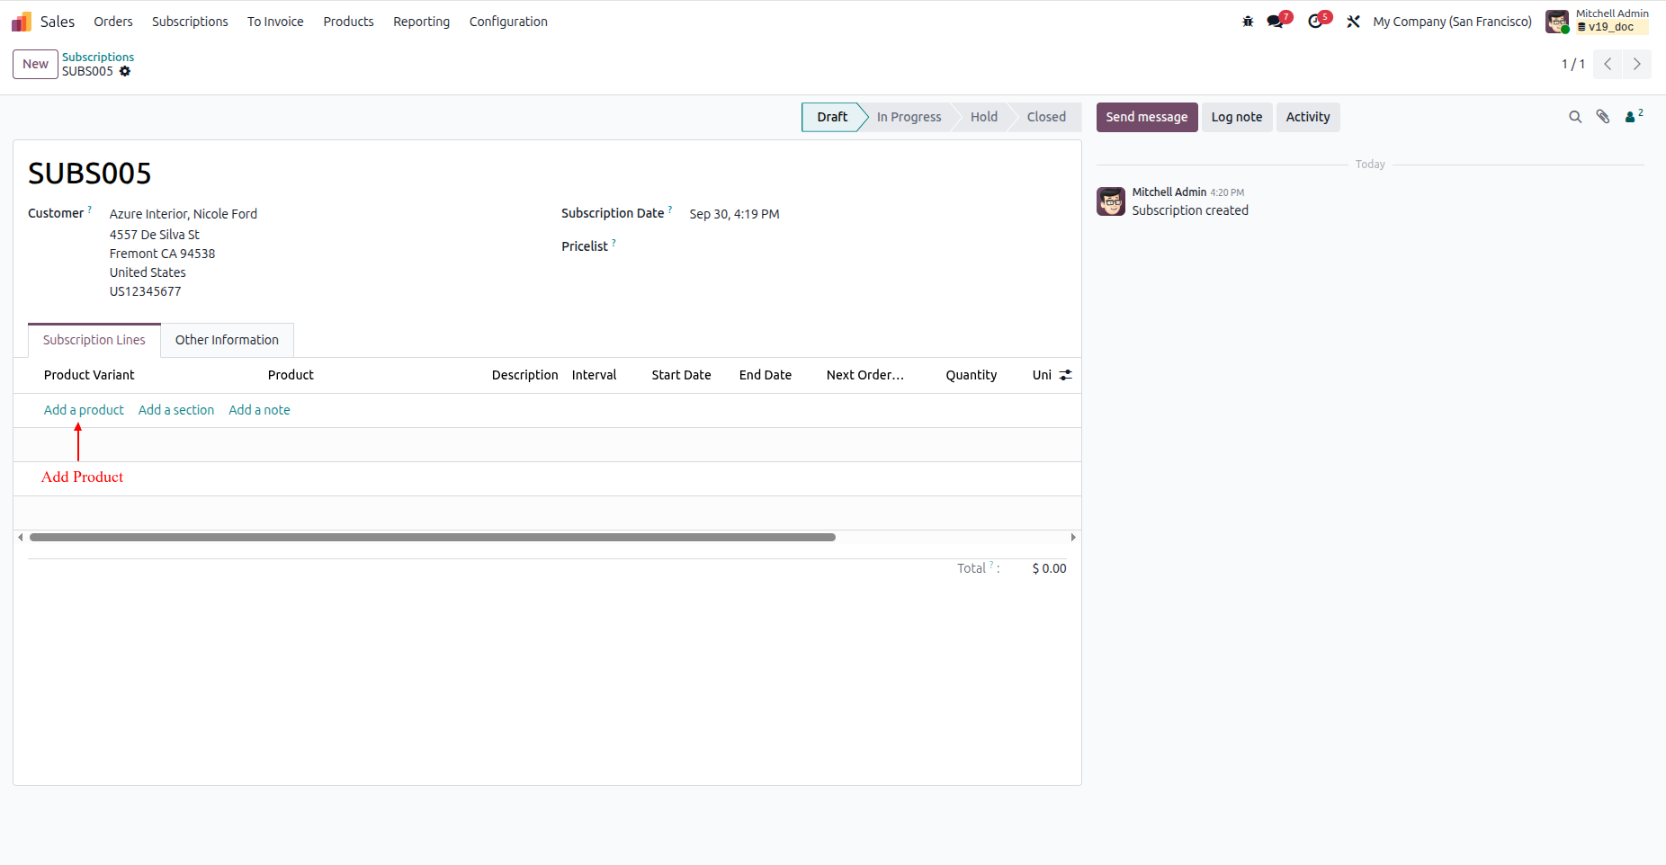The image size is (1666, 865).
Task: Sort by Next Order column header
Action: coord(865,375)
